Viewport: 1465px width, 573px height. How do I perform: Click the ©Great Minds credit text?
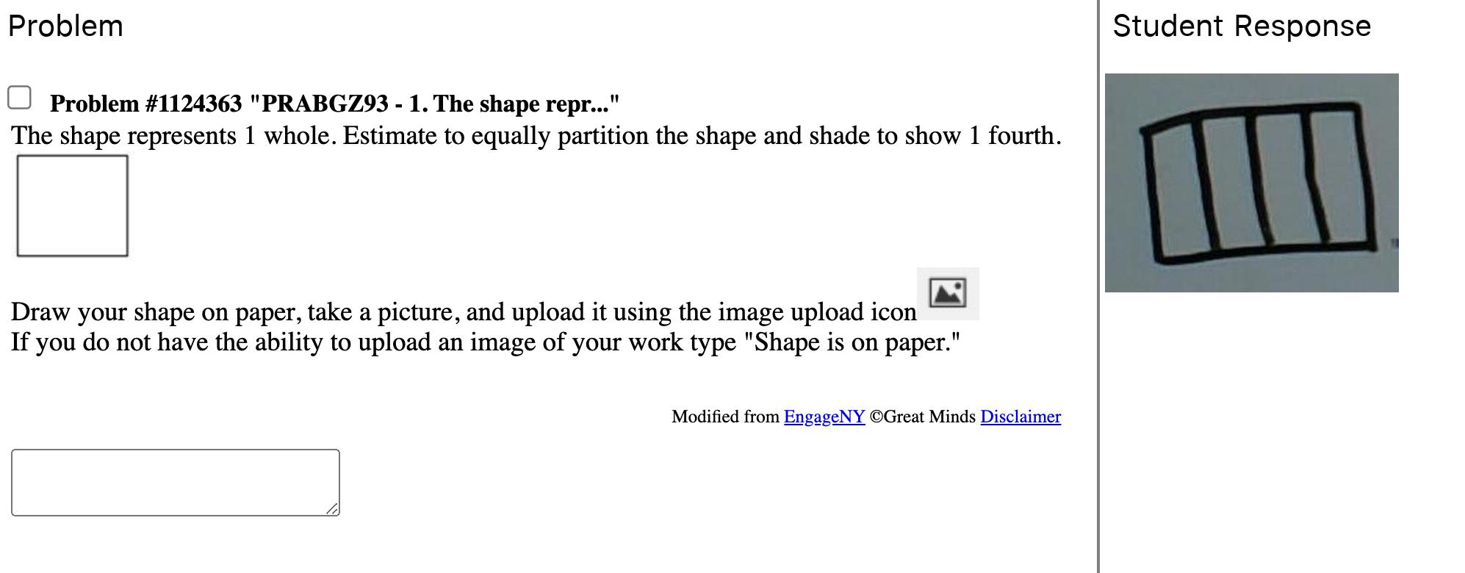click(x=922, y=417)
